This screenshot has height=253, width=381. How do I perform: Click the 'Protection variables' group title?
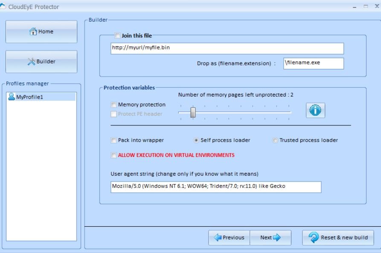click(x=129, y=88)
